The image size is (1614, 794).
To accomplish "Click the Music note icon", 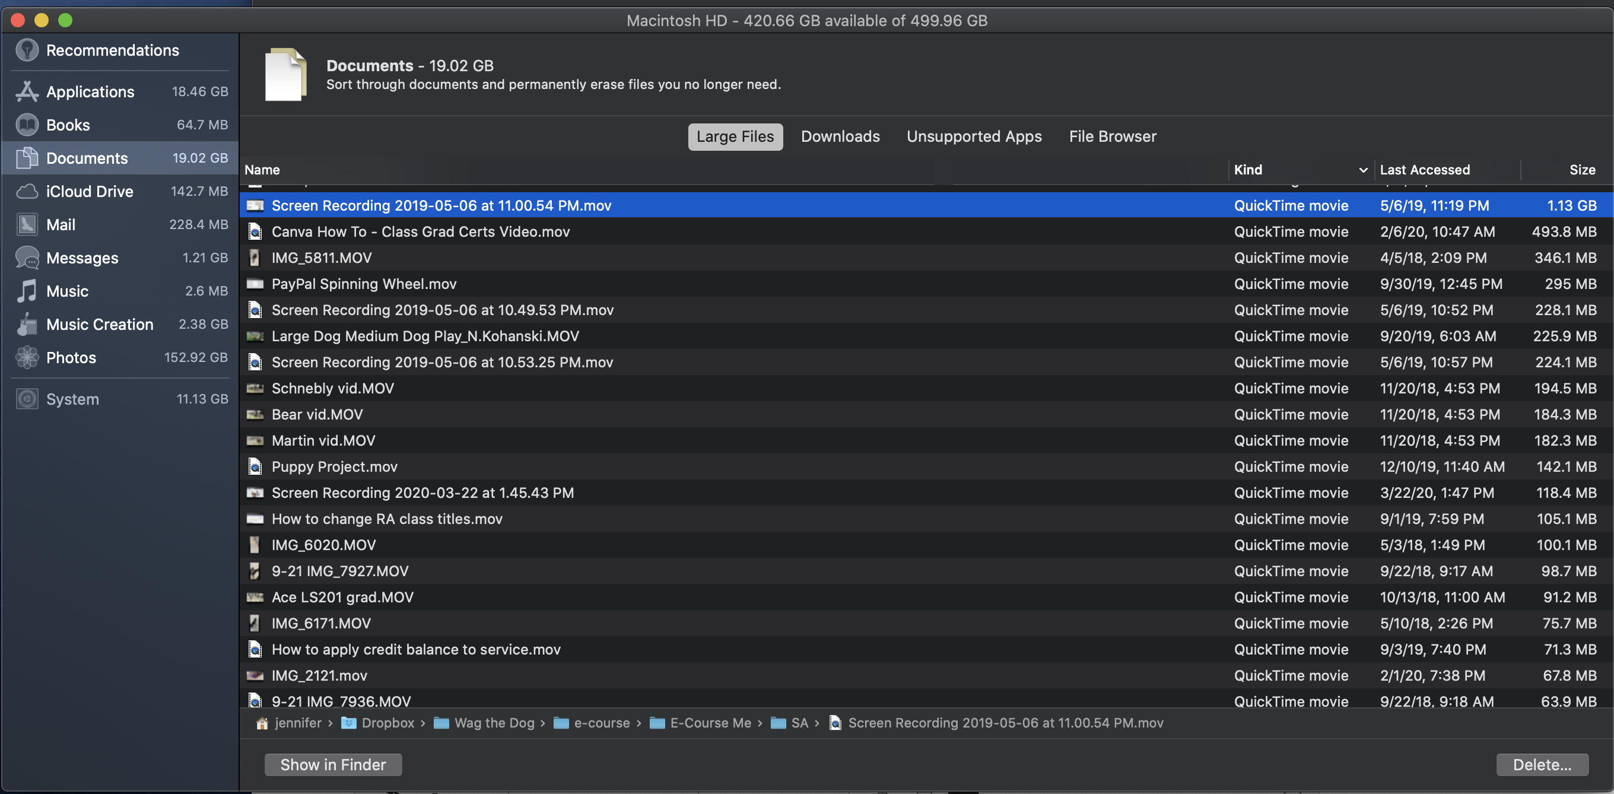I will click(26, 291).
